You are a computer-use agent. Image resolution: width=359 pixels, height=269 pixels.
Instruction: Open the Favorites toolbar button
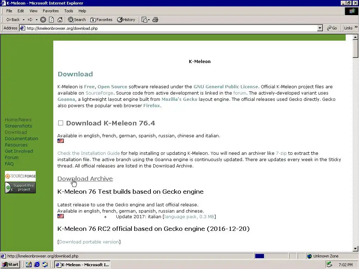pyautogui.click(x=101, y=20)
